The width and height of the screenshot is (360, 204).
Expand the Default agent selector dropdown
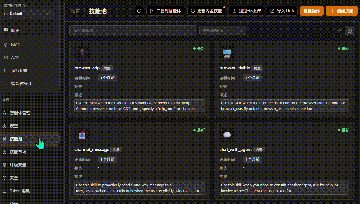click(x=27, y=14)
